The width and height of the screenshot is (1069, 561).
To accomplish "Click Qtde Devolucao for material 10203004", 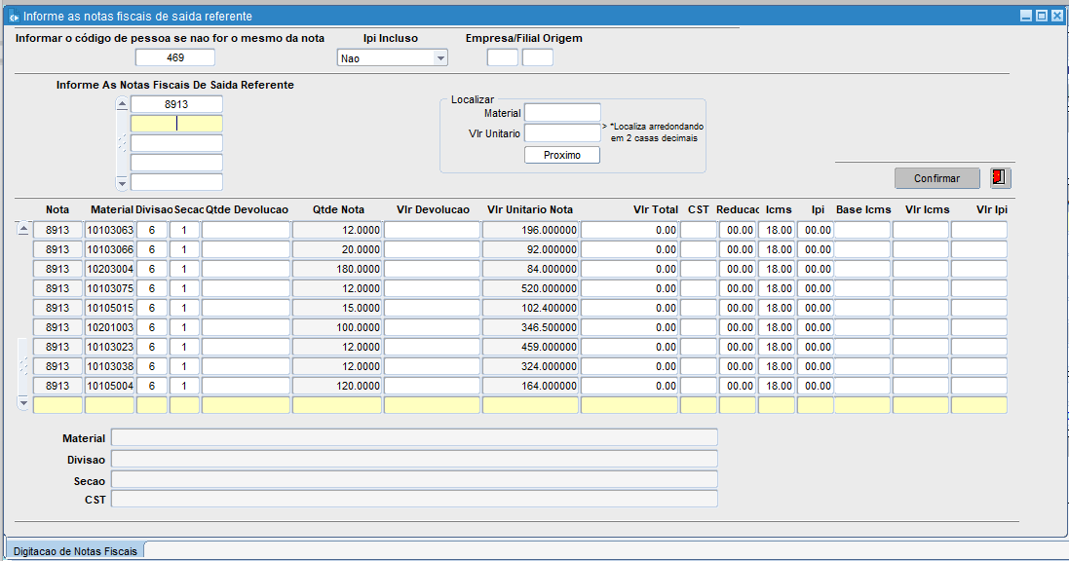I will 247,269.
